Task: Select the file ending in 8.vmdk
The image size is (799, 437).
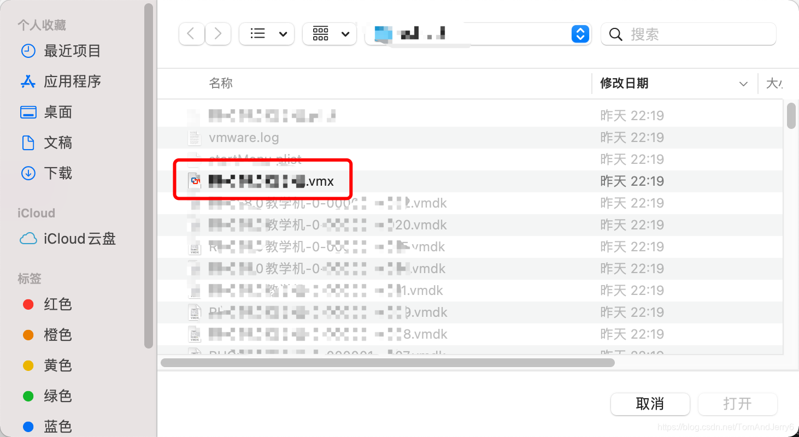Action: tap(470, 334)
